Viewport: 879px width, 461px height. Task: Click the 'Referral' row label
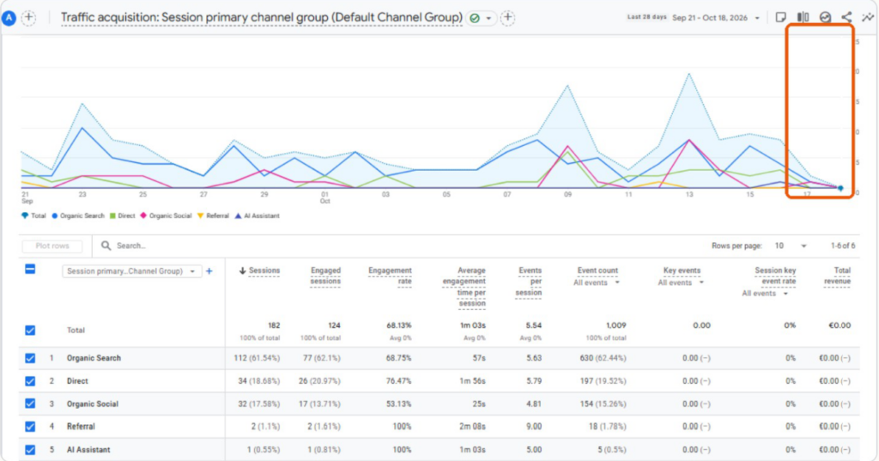(x=81, y=427)
